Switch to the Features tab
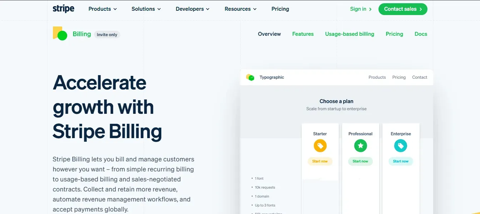The height and width of the screenshot is (214, 480). (x=303, y=34)
